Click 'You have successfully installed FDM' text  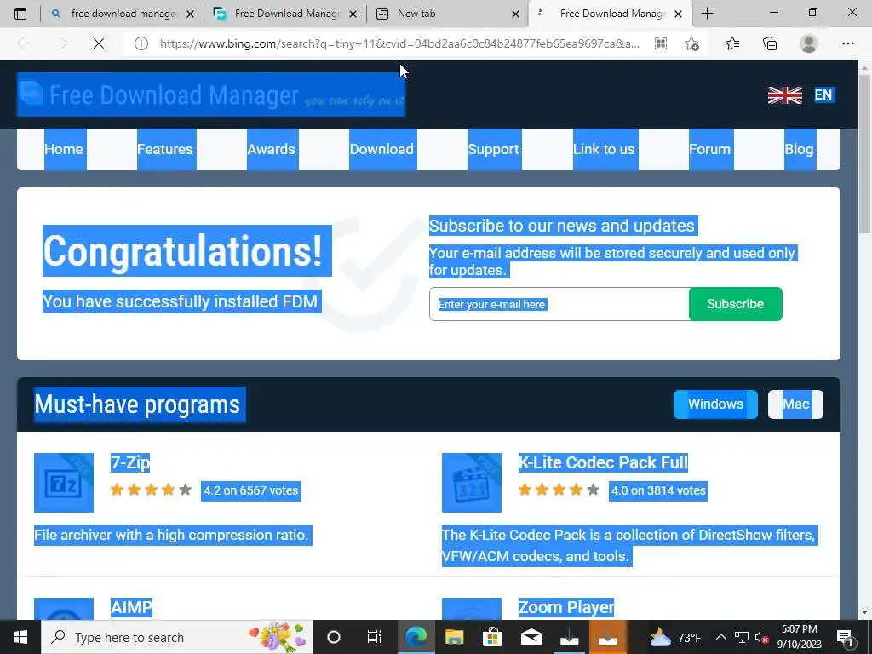(181, 301)
